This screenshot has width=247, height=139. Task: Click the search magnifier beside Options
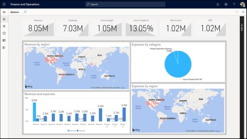click(x=25, y=12)
